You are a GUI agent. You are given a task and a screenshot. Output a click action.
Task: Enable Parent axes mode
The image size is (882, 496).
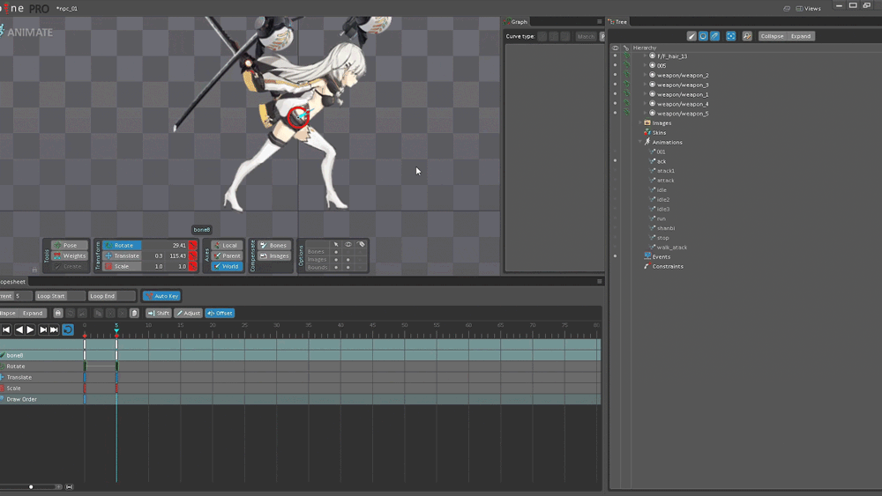coord(228,255)
